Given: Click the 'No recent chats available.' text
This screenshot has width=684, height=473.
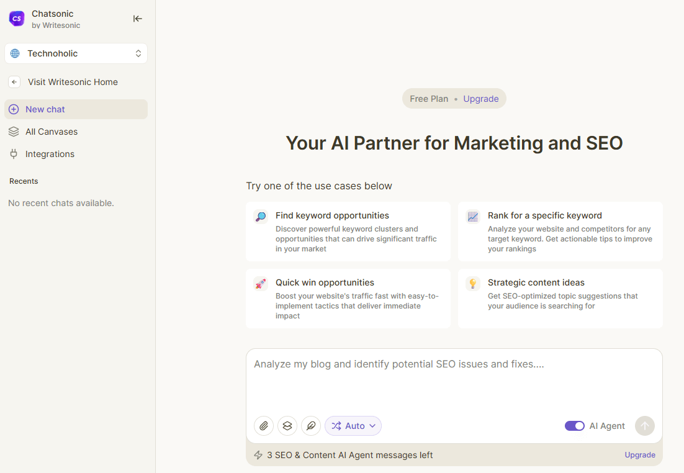Looking at the screenshot, I should (61, 203).
